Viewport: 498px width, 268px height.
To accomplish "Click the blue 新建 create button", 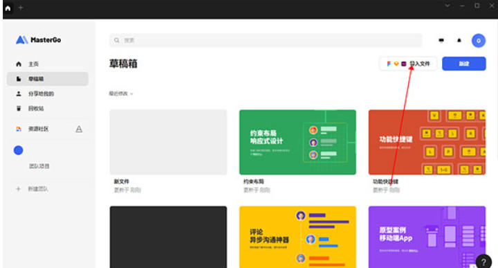I will (463, 64).
